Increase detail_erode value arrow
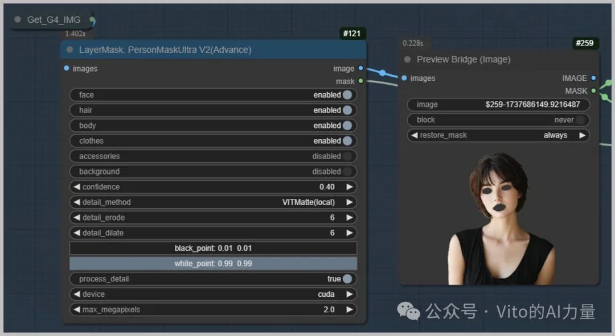 point(350,217)
